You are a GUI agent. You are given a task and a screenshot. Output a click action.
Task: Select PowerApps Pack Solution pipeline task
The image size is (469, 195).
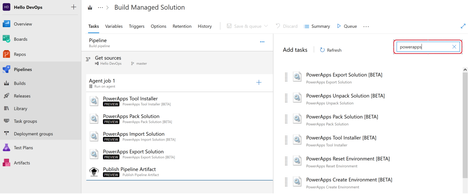pyautogui.click(x=180, y=119)
